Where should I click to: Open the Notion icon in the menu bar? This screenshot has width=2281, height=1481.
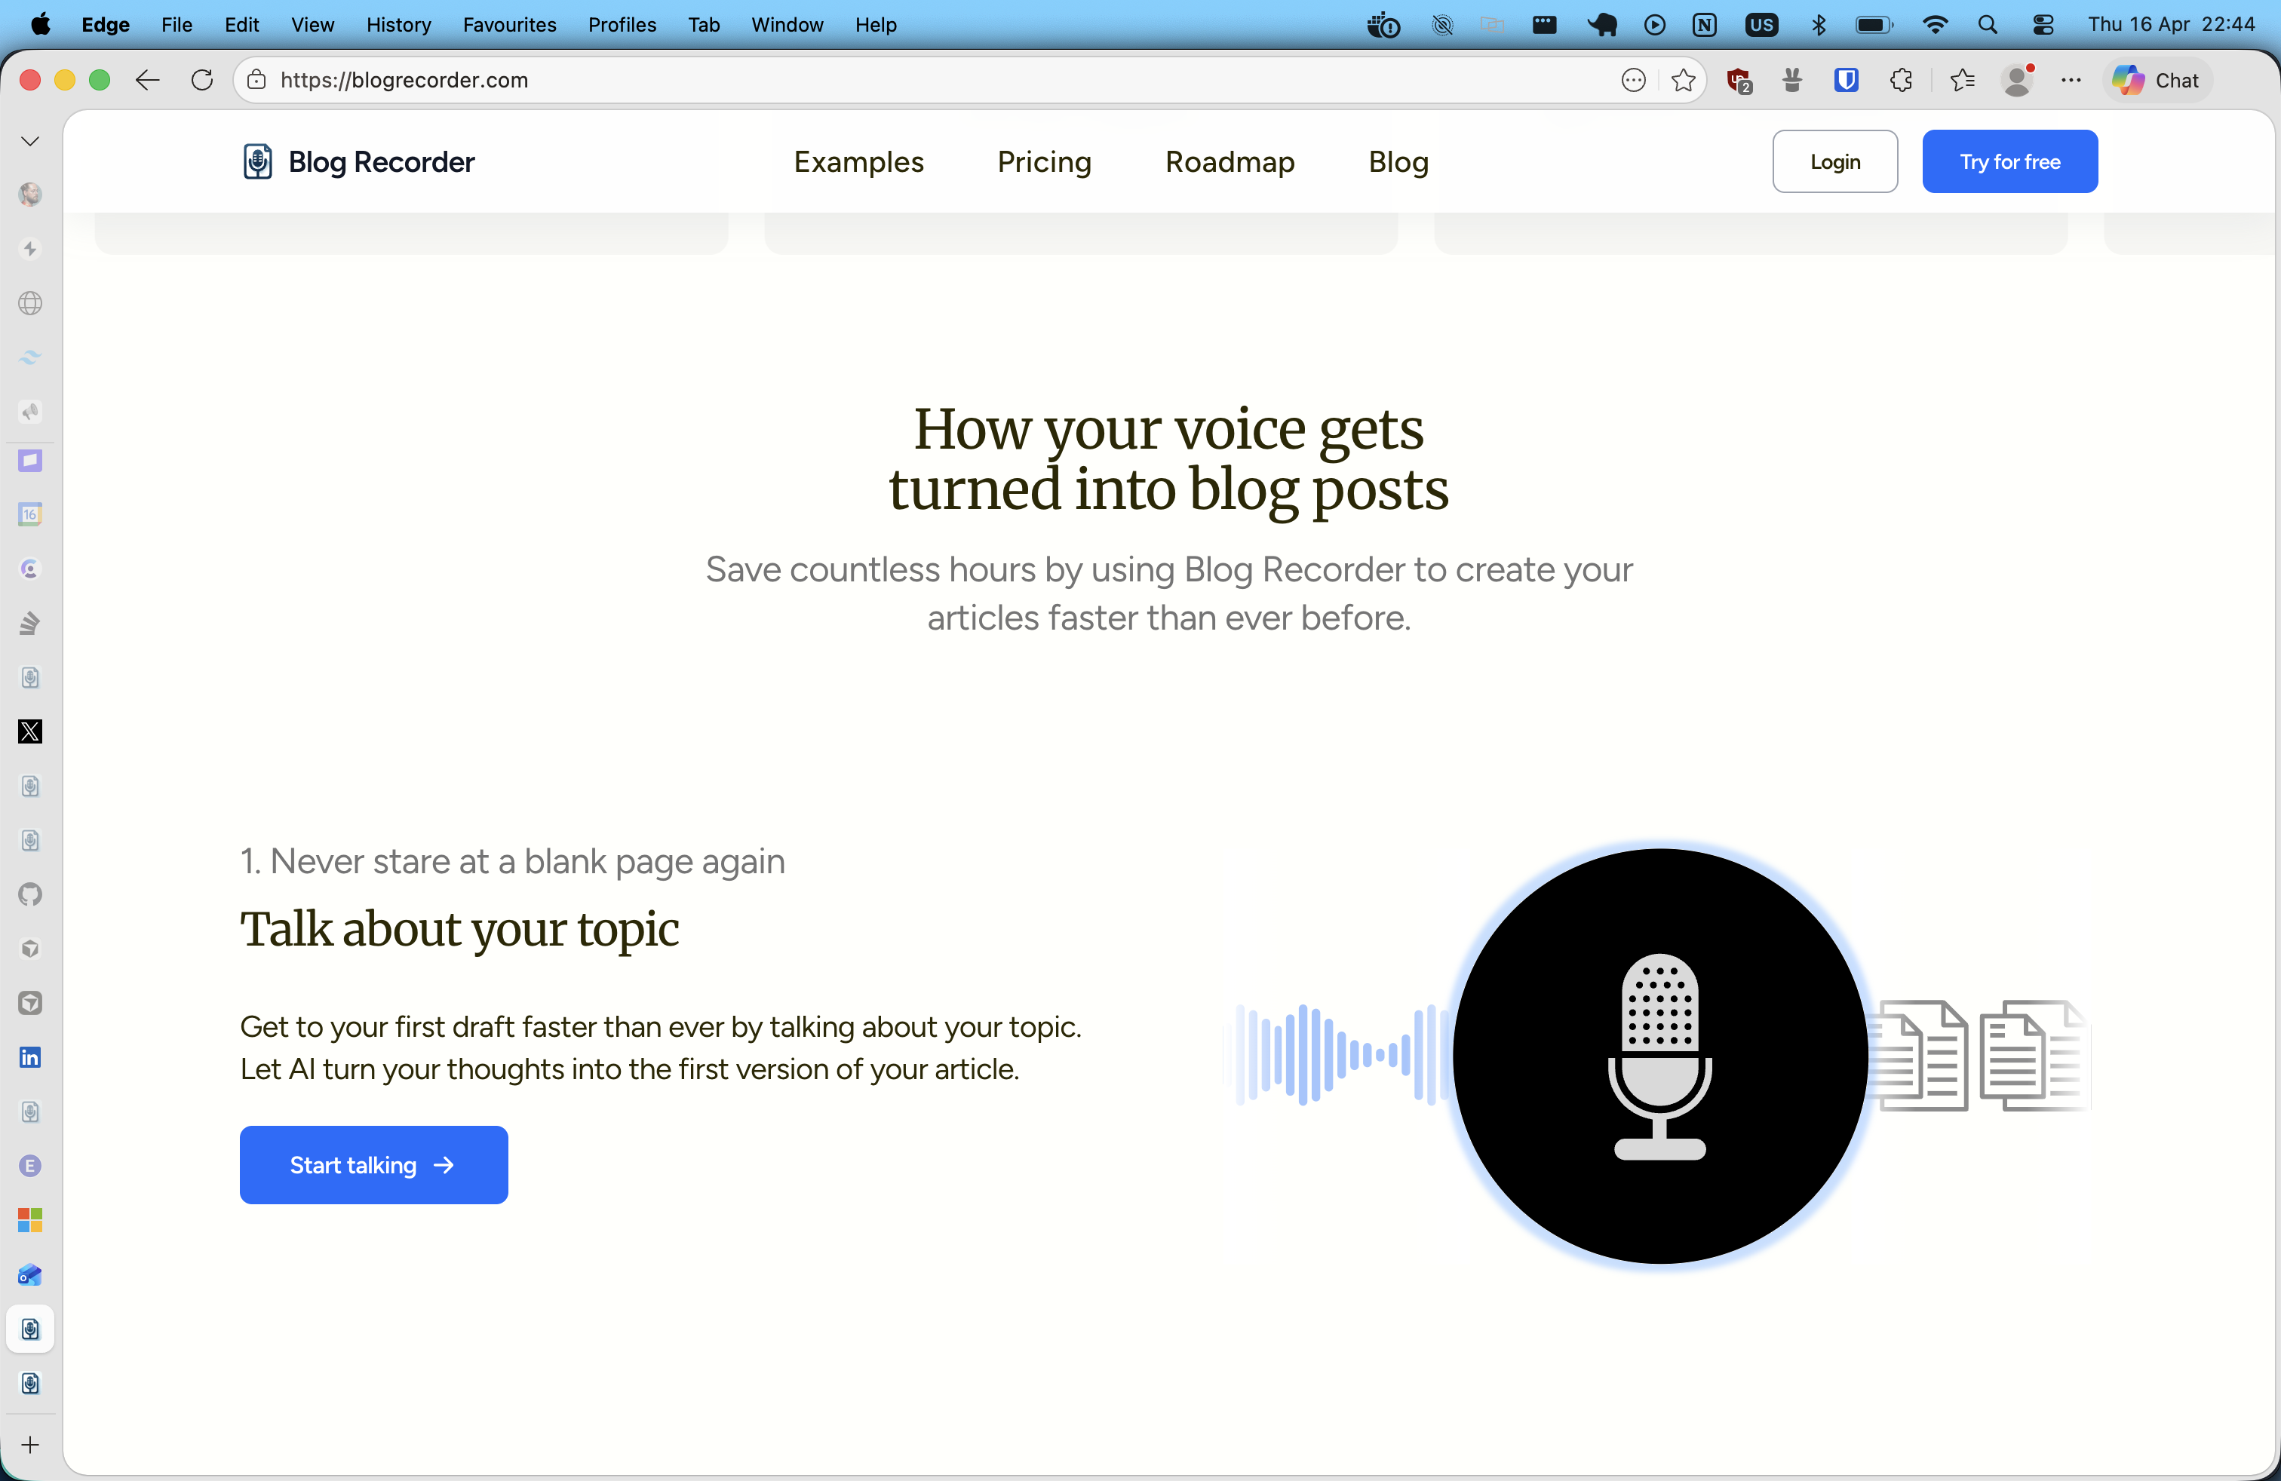(x=1705, y=25)
